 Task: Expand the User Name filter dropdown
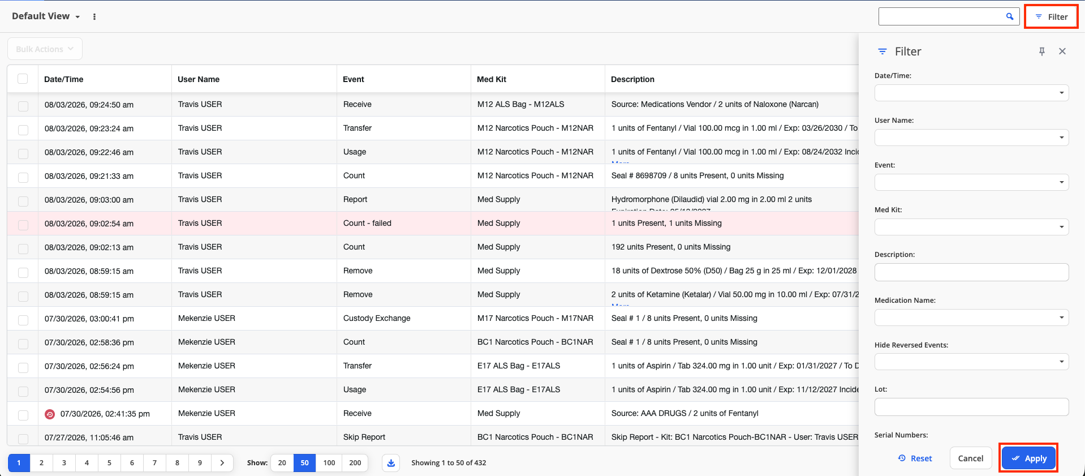pos(971,138)
